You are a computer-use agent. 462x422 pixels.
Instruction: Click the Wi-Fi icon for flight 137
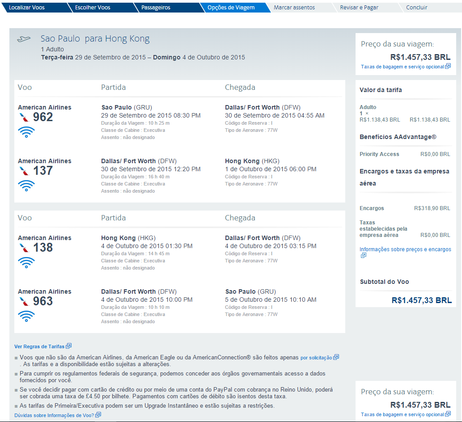tap(26, 186)
